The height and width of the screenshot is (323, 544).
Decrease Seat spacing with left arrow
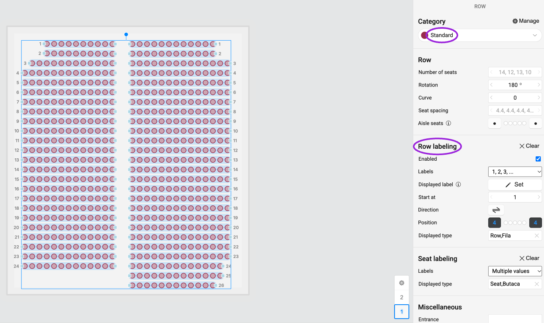pyautogui.click(x=491, y=110)
